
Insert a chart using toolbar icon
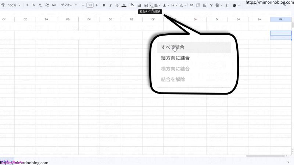click(x=205, y=5)
